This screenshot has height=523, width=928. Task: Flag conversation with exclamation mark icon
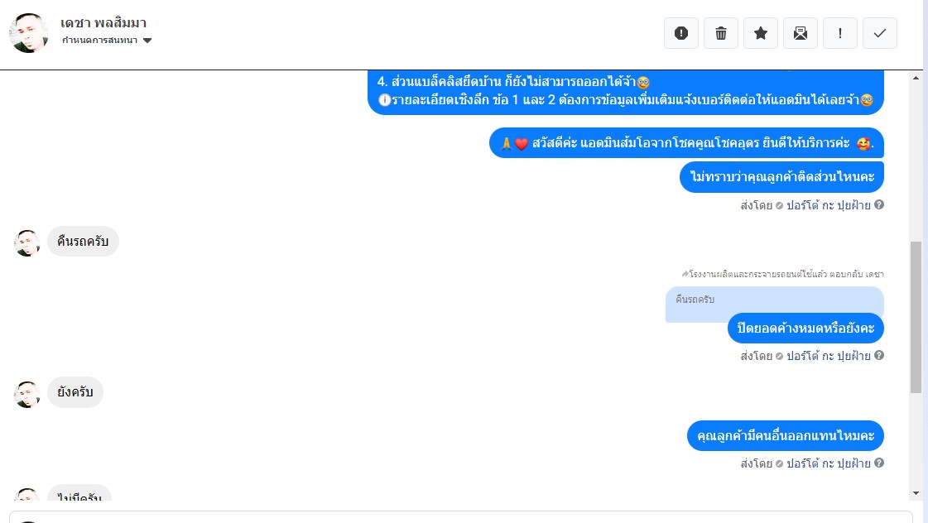(839, 33)
